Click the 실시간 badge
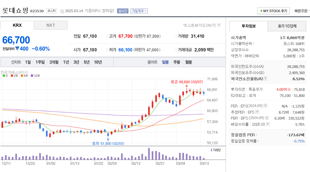 point(123,11)
